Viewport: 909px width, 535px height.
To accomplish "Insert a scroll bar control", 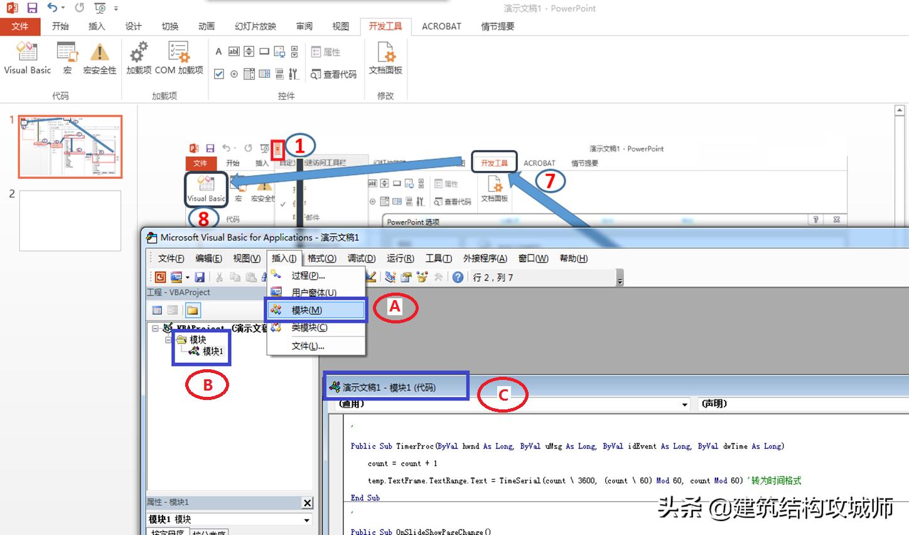I will tap(294, 51).
